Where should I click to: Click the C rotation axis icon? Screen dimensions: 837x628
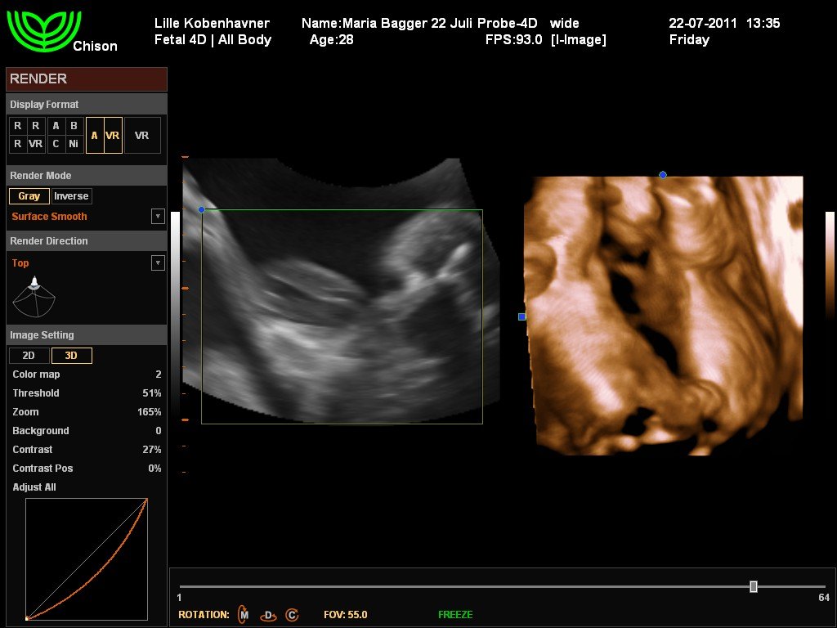(x=292, y=615)
